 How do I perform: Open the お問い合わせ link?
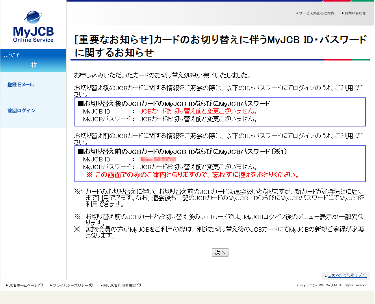click(x=354, y=13)
